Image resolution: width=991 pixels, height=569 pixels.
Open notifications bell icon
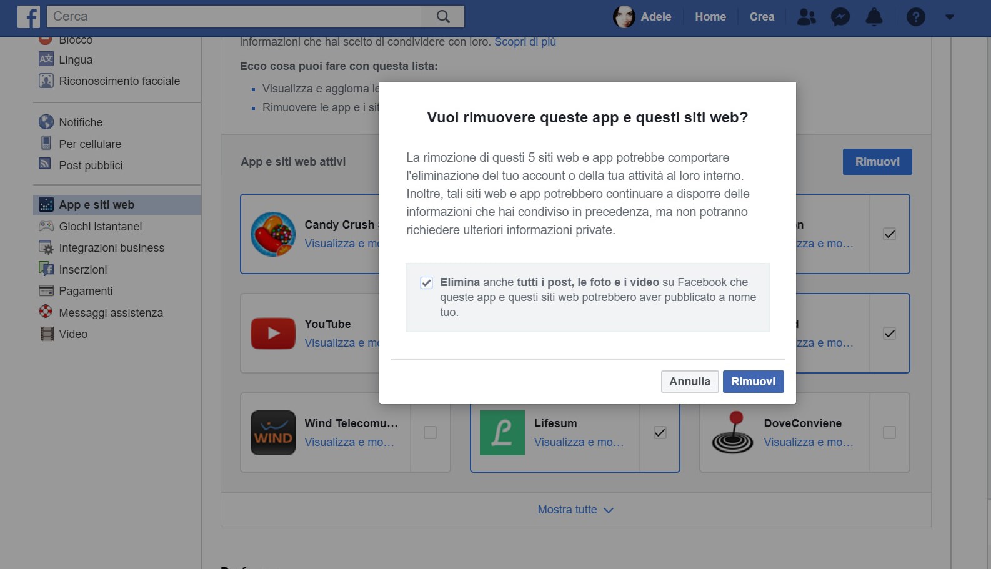point(874,17)
